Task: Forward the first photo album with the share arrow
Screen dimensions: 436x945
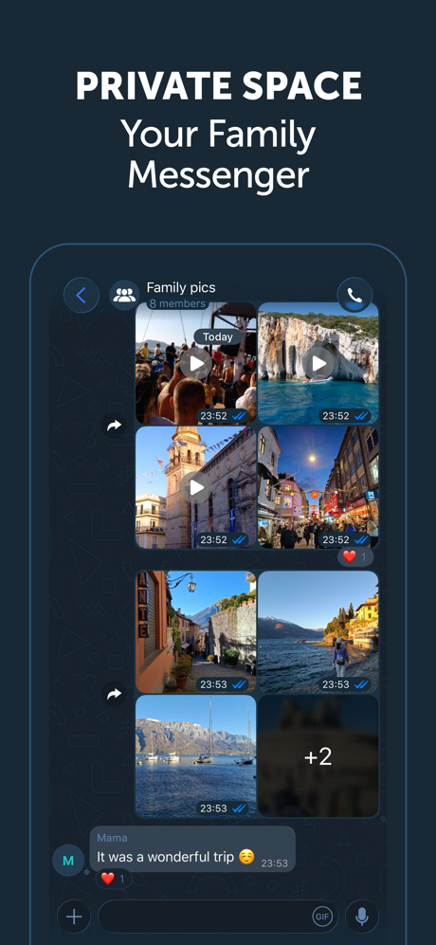Action: pyautogui.click(x=114, y=426)
